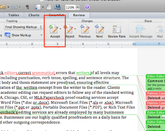The image size is (165, 131).
Task: Click the Instant Message icon
Action: click(139, 29)
